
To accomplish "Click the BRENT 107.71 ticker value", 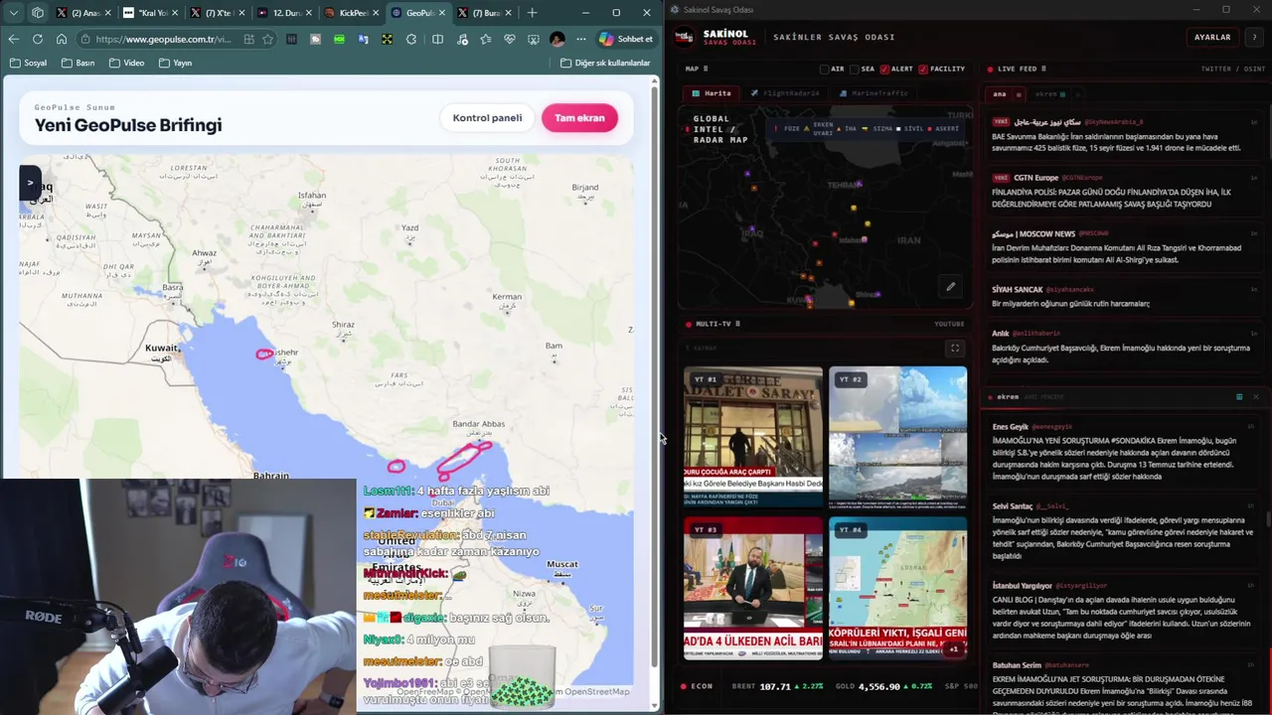I will [x=775, y=687].
